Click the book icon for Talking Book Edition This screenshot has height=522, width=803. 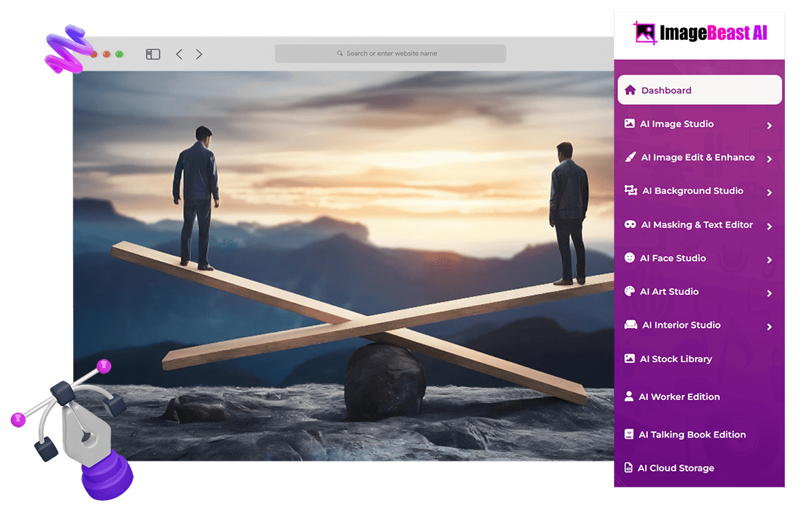click(629, 434)
